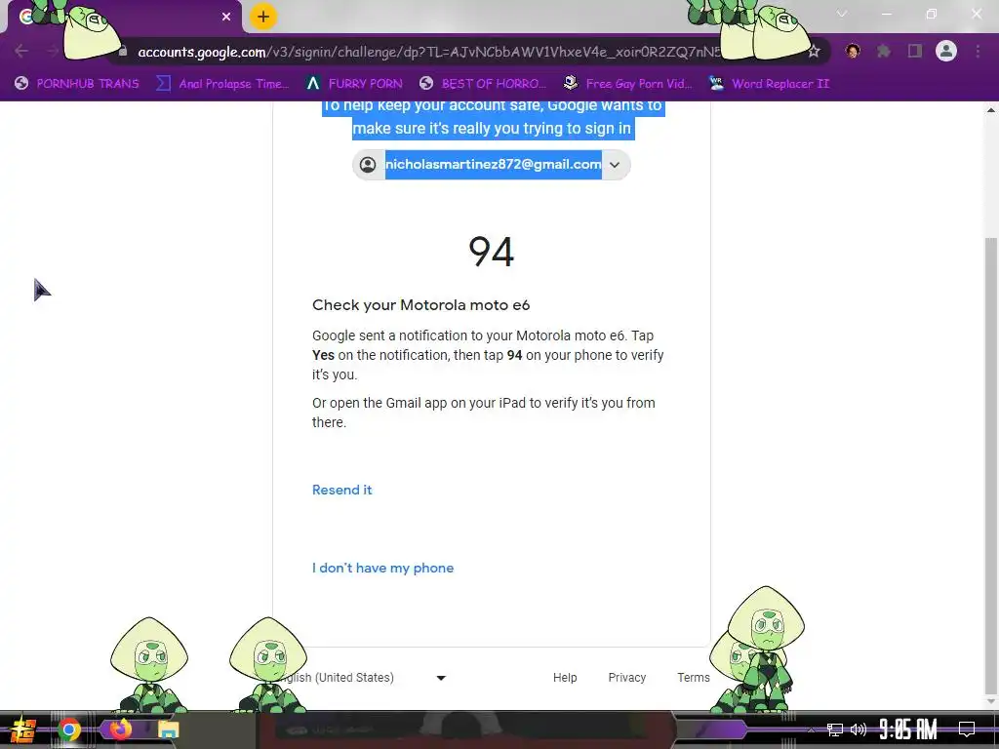Viewport: 999px width, 749px height.
Task: Click the scrollbar up arrow
Action: (x=991, y=109)
